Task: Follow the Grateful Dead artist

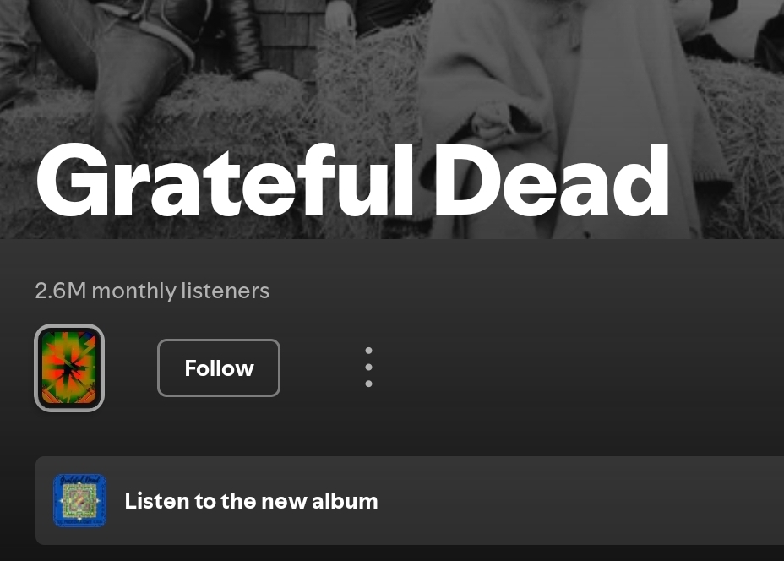Action: (219, 368)
